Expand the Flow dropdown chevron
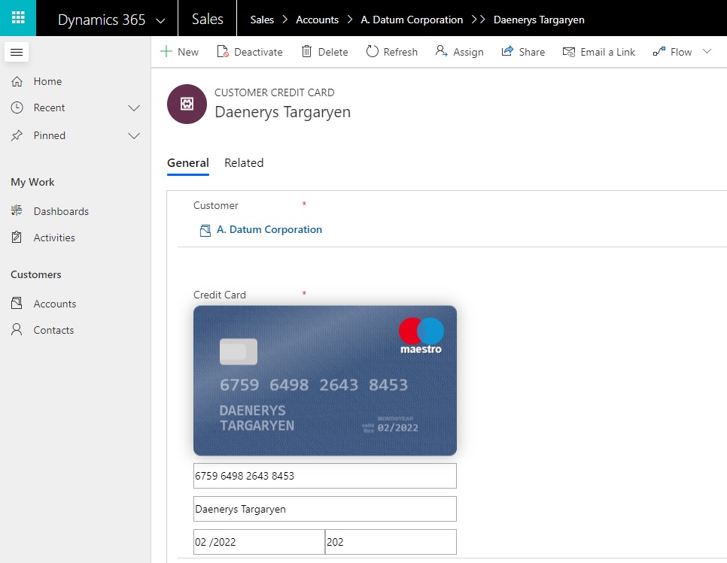 click(x=707, y=51)
